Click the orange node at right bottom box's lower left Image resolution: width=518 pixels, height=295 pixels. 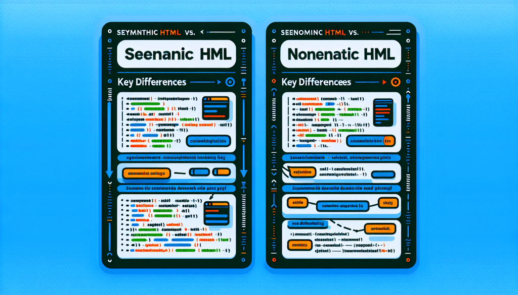coord(299,245)
